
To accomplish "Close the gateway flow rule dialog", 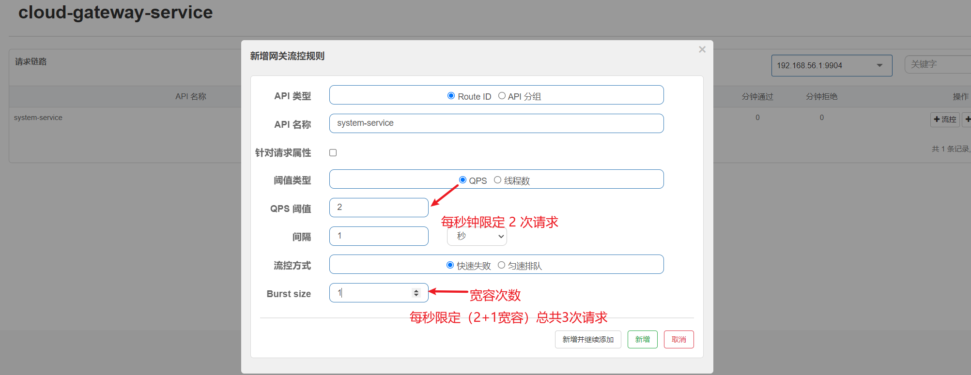I will pos(702,49).
